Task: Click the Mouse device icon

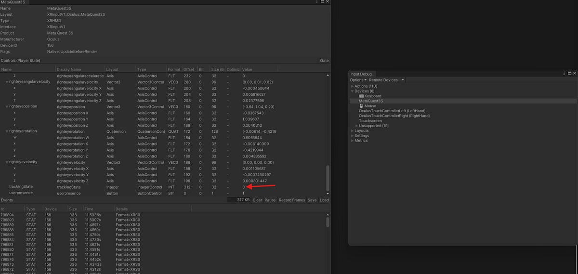Action: pos(361,106)
